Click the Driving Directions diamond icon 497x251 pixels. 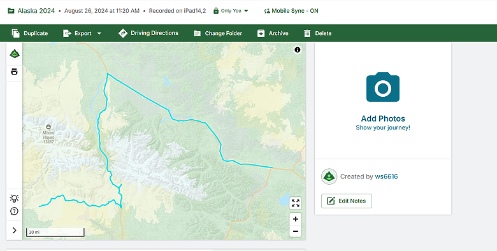click(x=123, y=33)
